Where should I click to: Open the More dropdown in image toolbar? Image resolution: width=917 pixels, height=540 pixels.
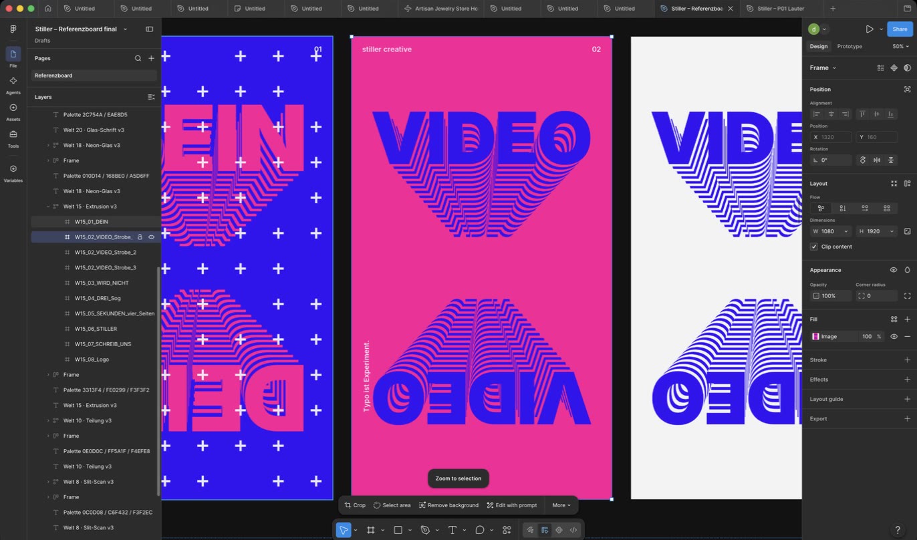pyautogui.click(x=561, y=505)
